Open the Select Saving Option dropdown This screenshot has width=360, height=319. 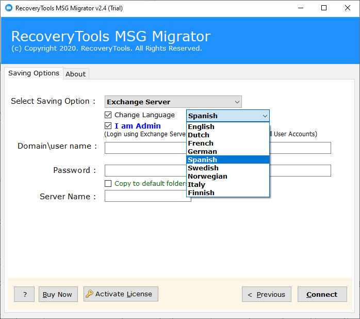[x=173, y=102]
